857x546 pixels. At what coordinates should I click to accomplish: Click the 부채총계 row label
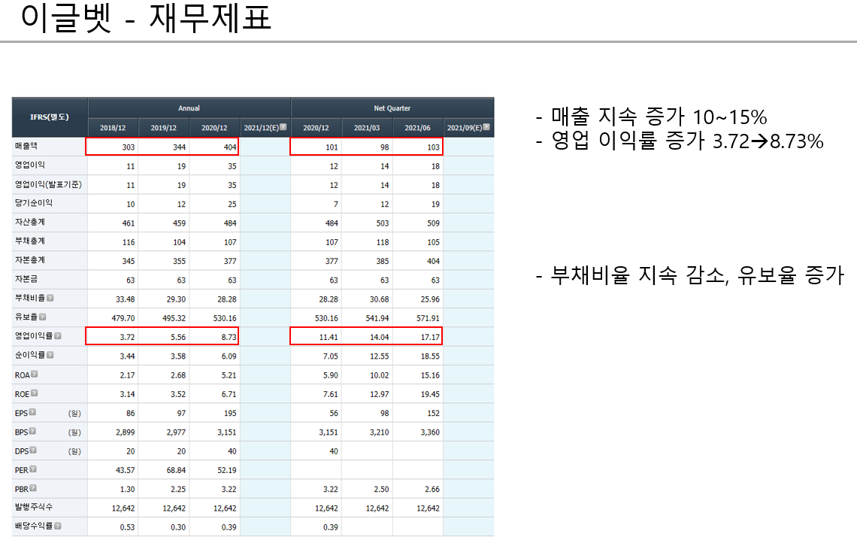[29, 241]
